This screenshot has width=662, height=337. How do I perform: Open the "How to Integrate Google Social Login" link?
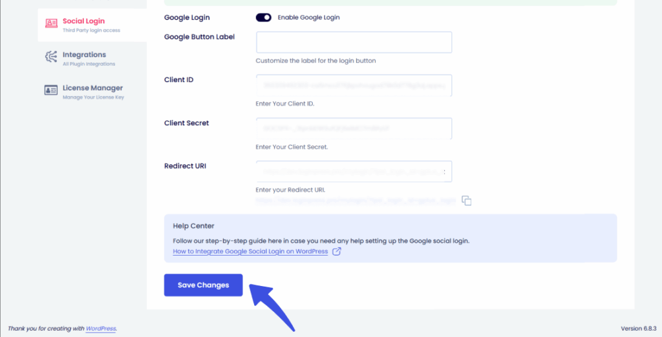250,251
